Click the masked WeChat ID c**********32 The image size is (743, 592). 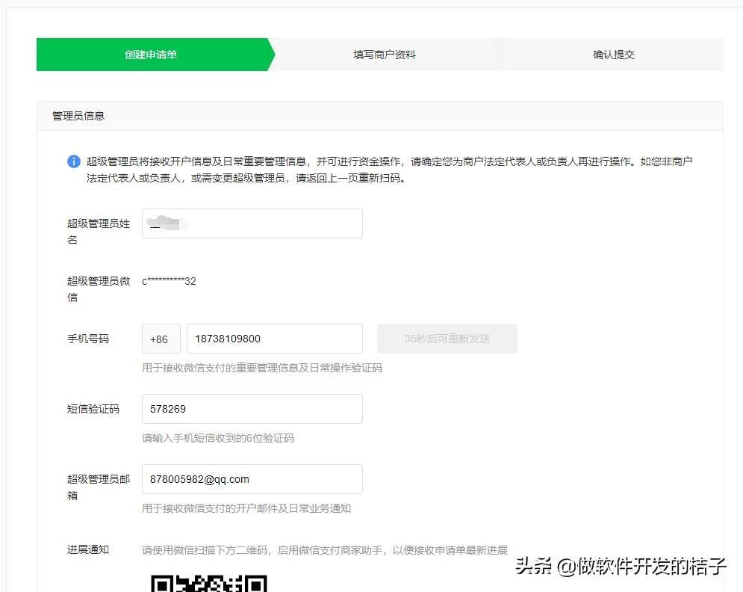(170, 281)
